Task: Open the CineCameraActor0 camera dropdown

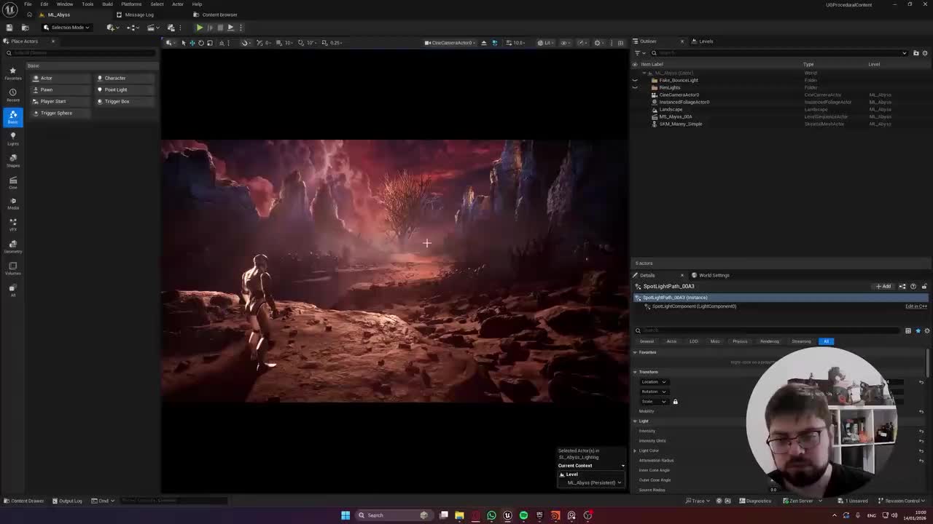Action: (x=451, y=42)
